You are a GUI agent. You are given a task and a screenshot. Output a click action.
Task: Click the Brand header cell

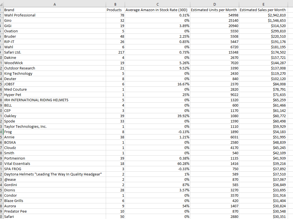(55, 10)
